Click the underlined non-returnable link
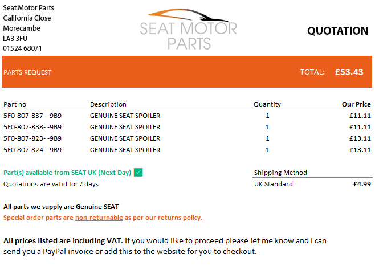The height and width of the screenshot is (266, 379). click(99, 218)
